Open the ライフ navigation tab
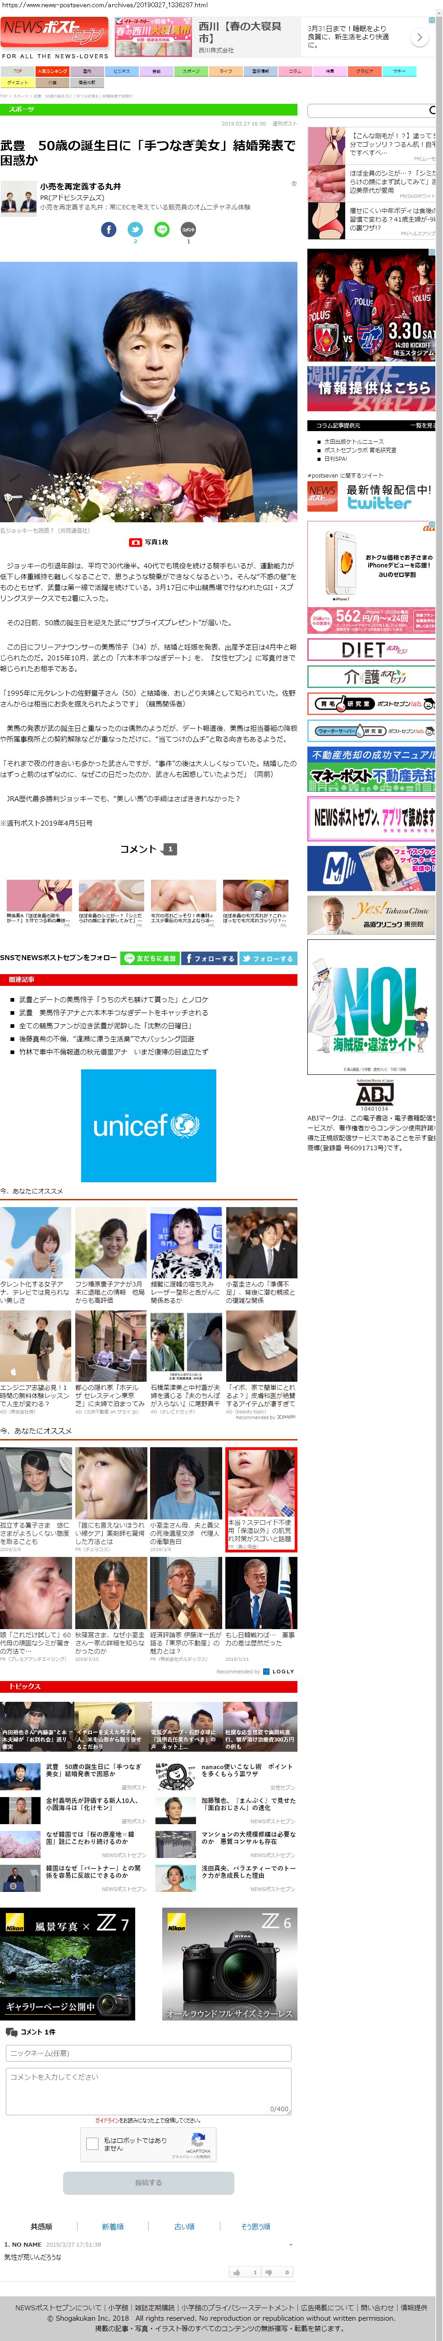Screen dimensions: 443x2341 coord(225,70)
